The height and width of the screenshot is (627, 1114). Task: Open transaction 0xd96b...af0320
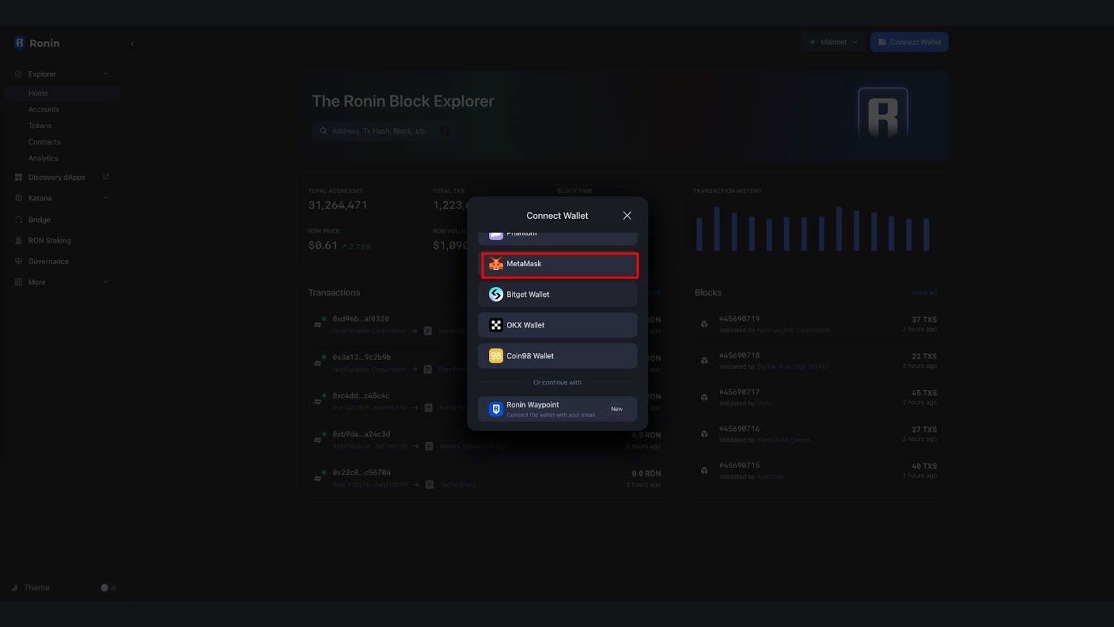click(x=361, y=319)
